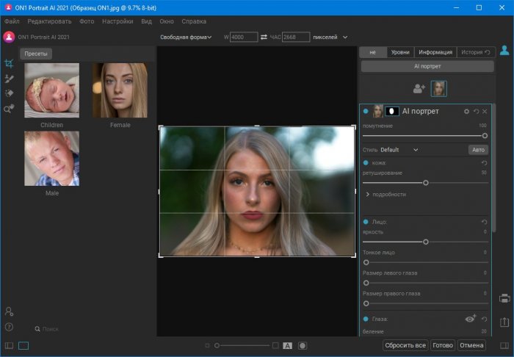The image size is (514, 357).
Task: Open the Свободная форма crop ratio dropdown
Action: (186, 37)
